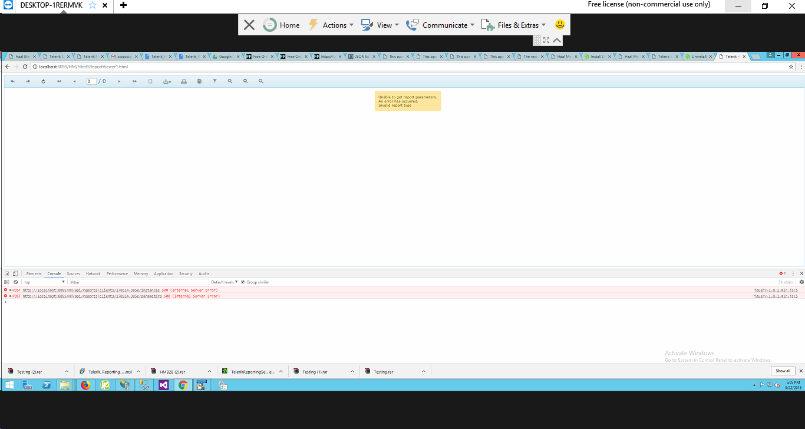Refresh the report in the viewer toolbar
The height and width of the screenshot is (429, 805).
click(43, 81)
